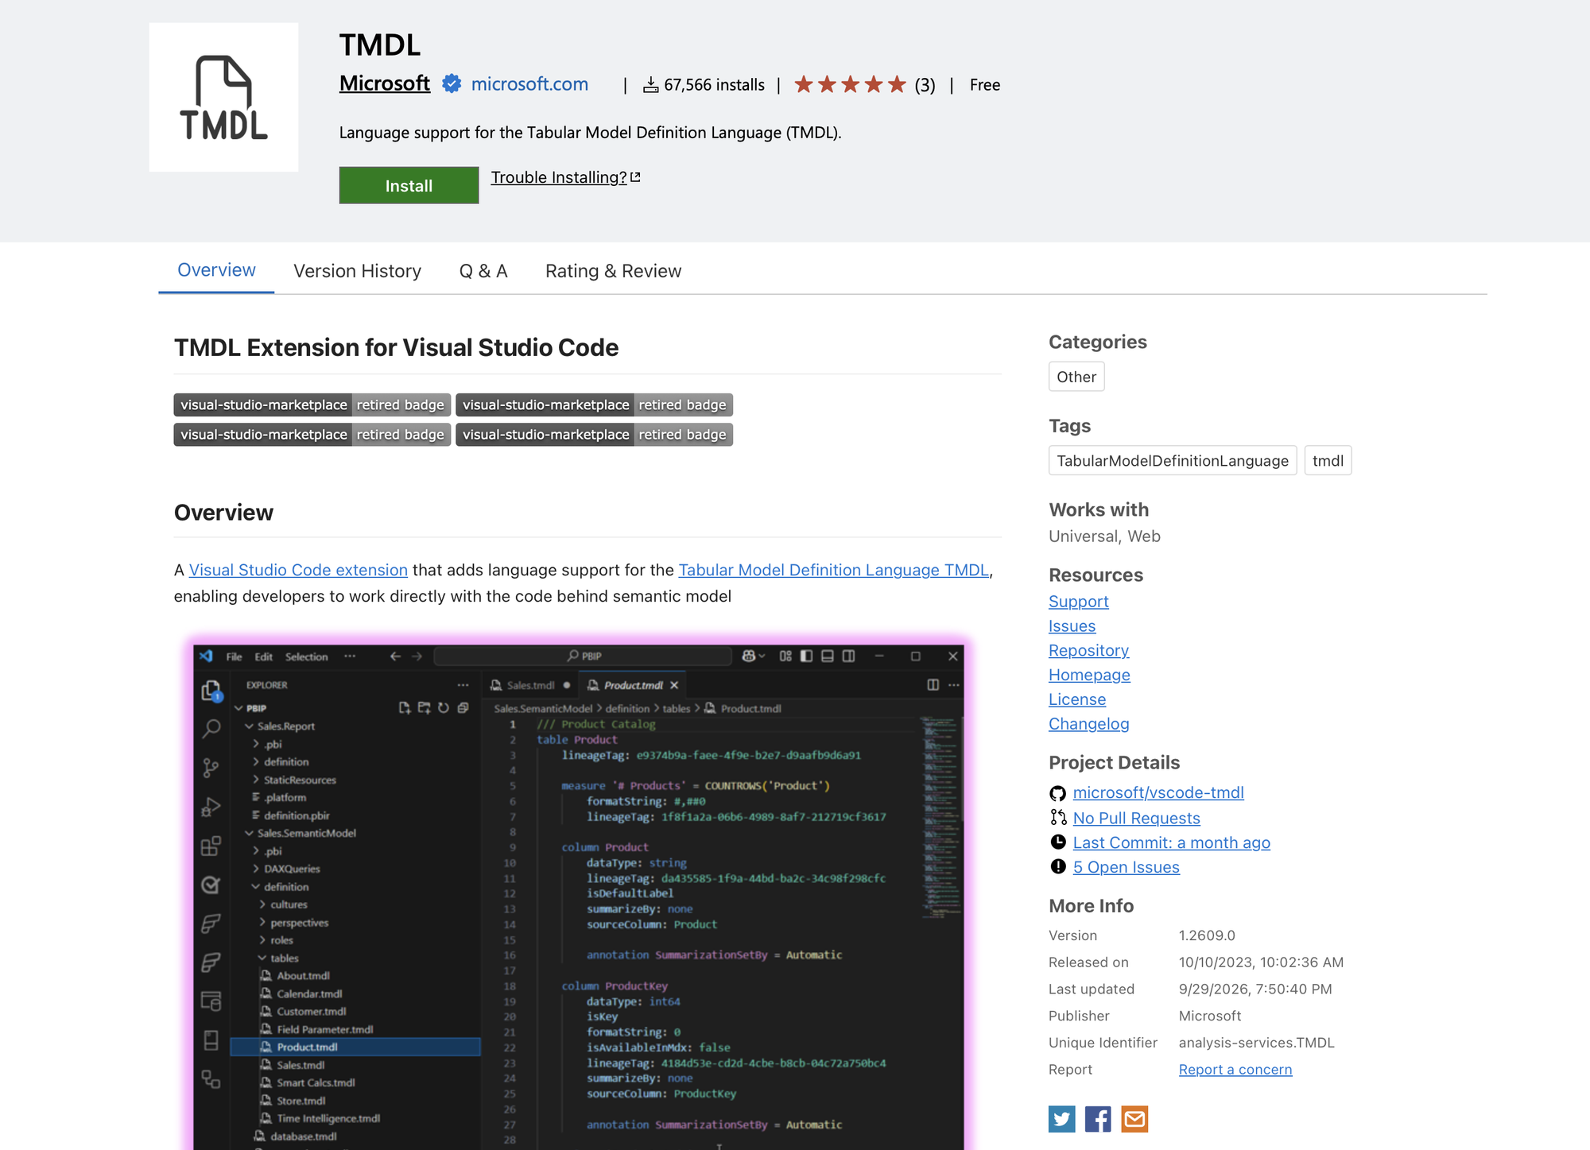Image resolution: width=1590 pixels, height=1150 pixels.
Task: Click the clock icon beside Last Commit
Action: click(1057, 842)
